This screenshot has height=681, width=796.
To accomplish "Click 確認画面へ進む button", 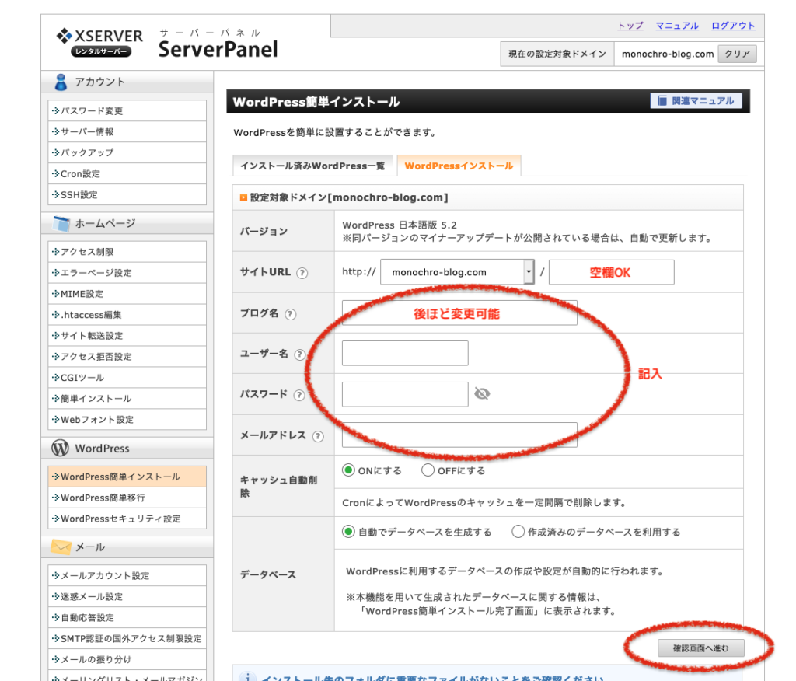I will coord(700,648).
